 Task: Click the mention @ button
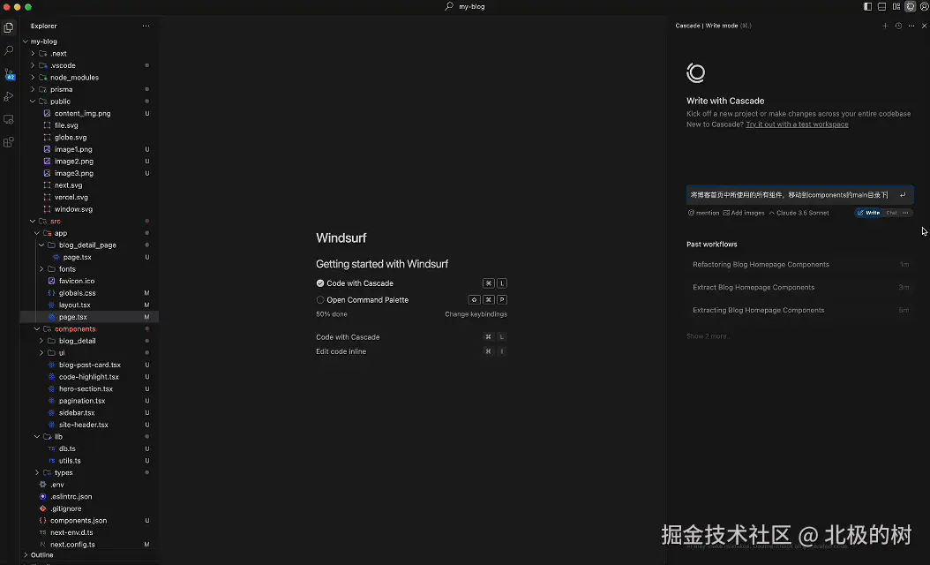703,213
